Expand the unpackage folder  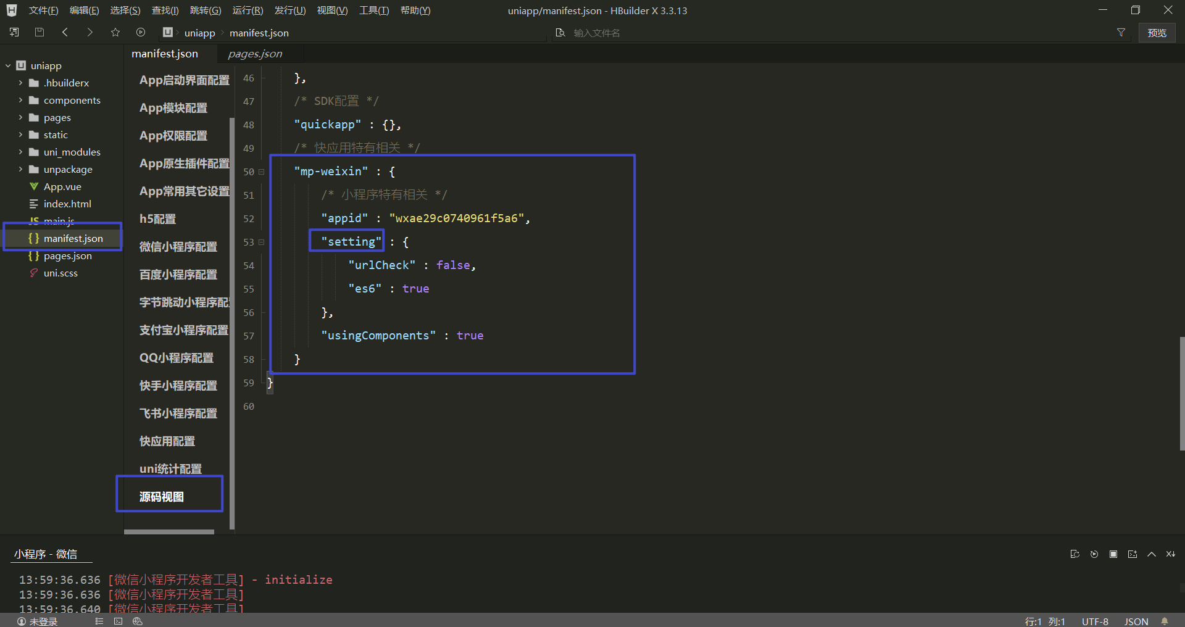tap(20, 169)
